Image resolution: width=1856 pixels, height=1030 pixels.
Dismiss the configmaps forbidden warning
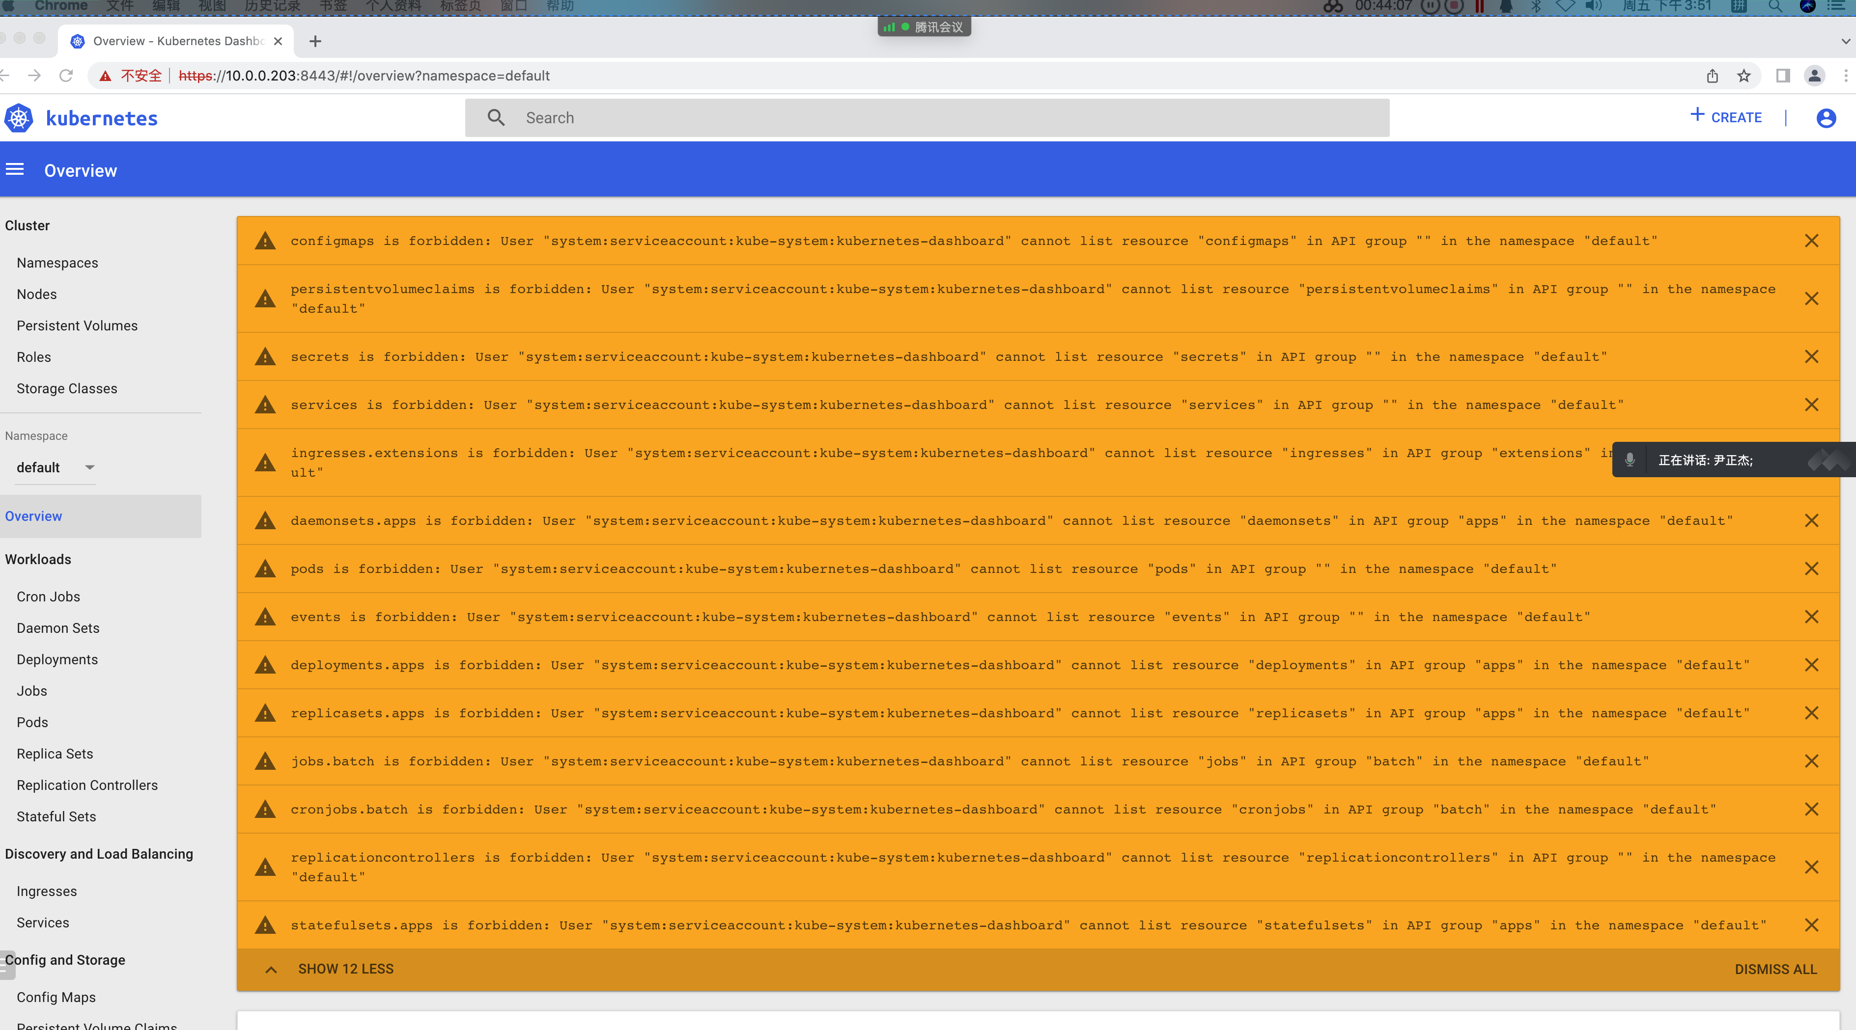[x=1811, y=241]
